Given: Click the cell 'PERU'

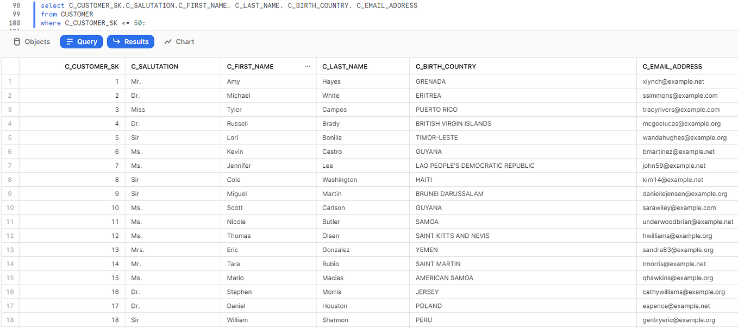Looking at the screenshot, I should (424, 320).
